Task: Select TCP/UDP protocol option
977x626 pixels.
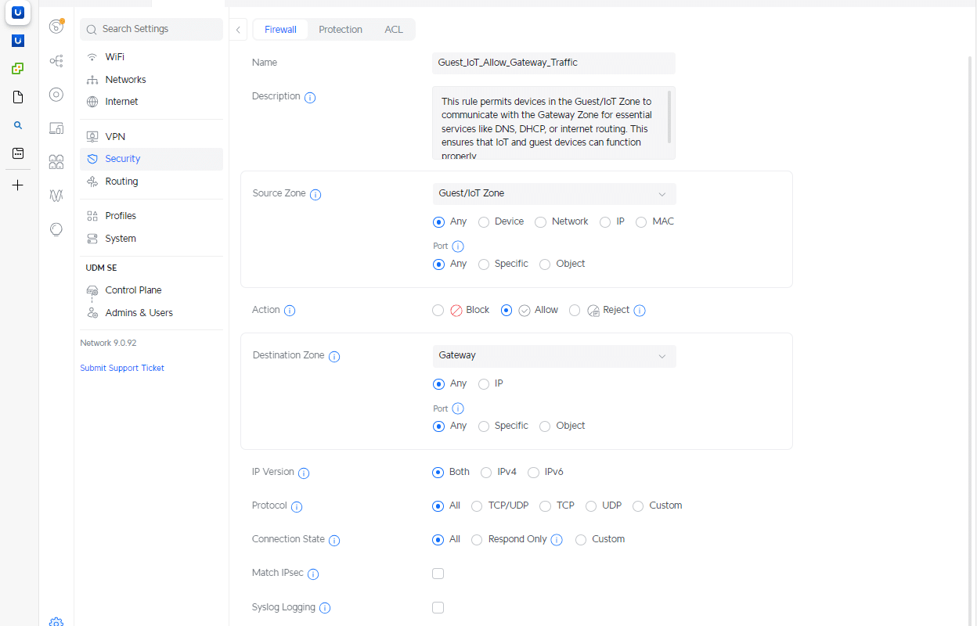Action: (x=477, y=506)
